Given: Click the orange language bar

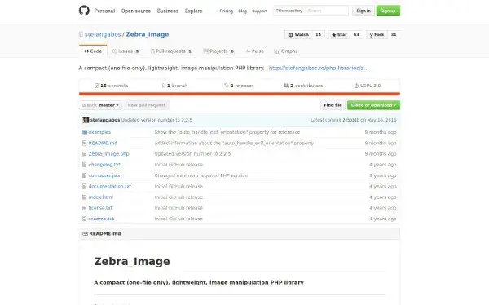Looking at the screenshot, I should pos(240,94).
